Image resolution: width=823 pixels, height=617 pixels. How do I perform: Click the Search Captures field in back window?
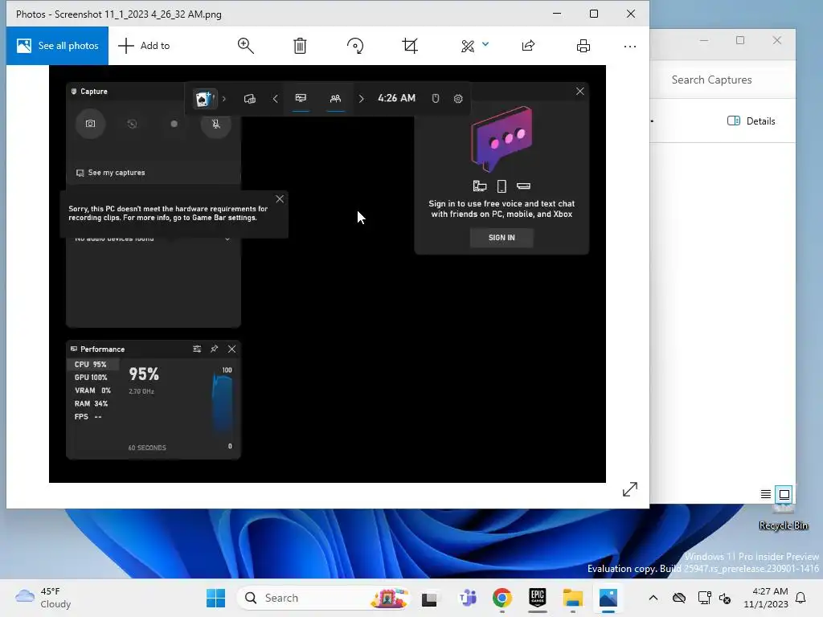(x=724, y=80)
